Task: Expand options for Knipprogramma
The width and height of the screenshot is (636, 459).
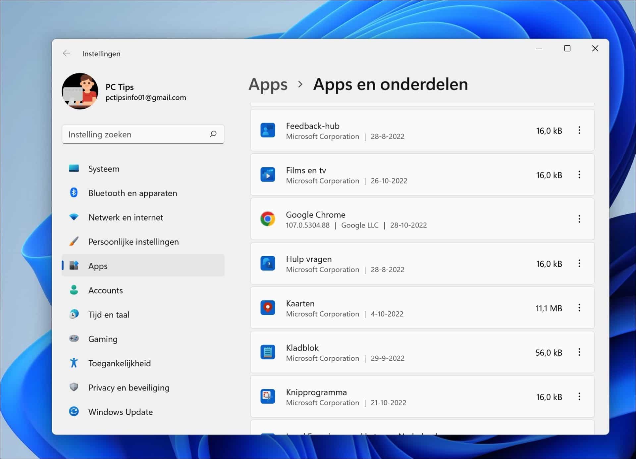Action: click(579, 397)
